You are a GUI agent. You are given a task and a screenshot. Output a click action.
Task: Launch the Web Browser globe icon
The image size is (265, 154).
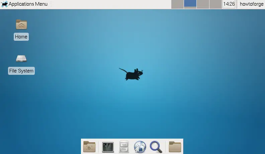tap(140, 147)
